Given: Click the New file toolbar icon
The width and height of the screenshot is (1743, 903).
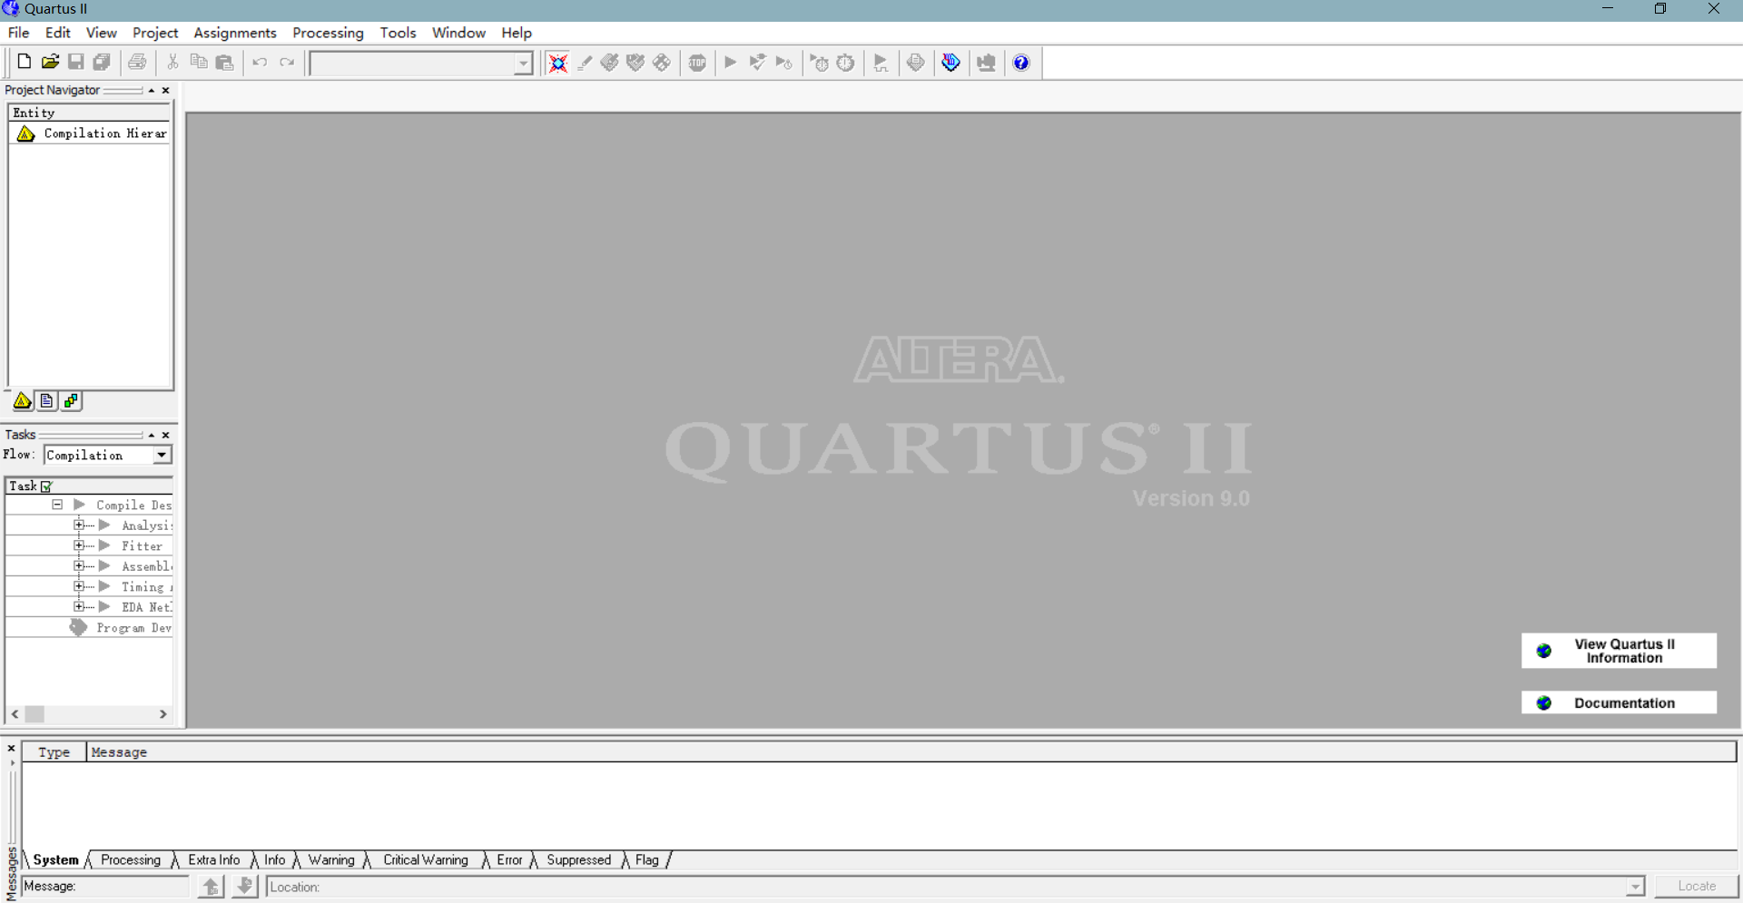Looking at the screenshot, I should pos(24,62).
